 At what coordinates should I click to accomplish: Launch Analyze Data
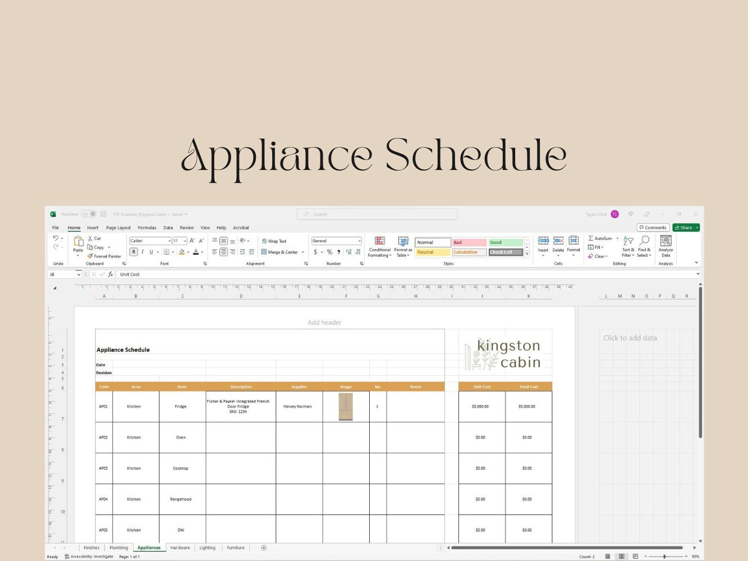click(666, 246)
